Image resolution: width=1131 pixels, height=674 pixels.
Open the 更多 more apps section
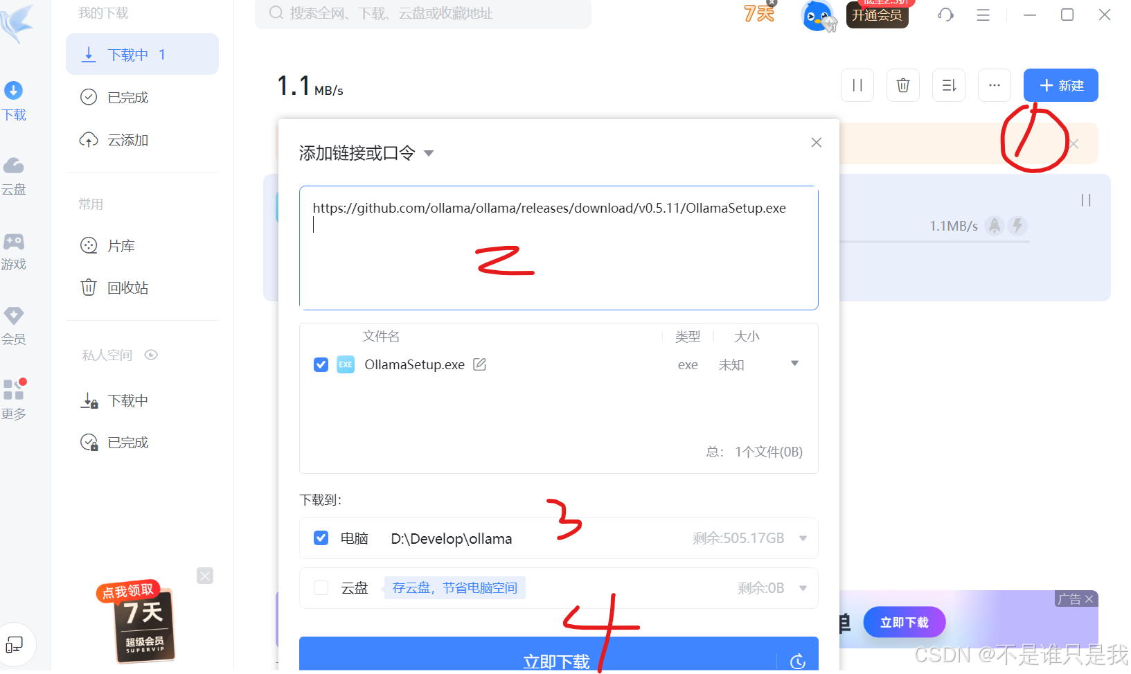(13, 400)
